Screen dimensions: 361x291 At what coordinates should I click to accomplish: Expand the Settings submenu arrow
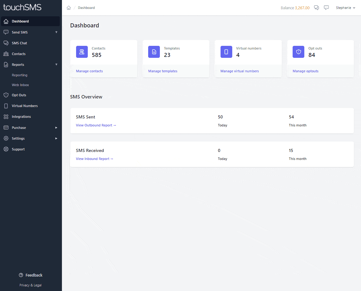(x=56, y=138)
